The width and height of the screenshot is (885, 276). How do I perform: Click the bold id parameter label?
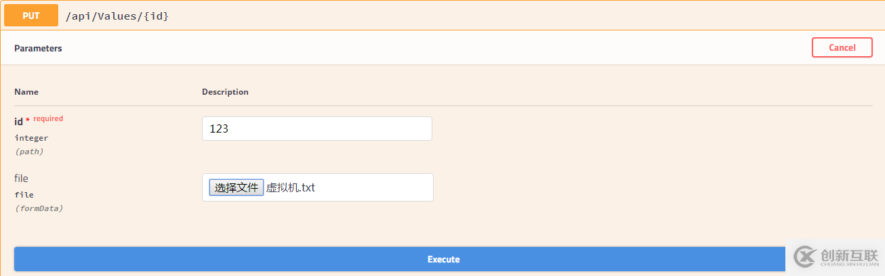click(18, 122)
